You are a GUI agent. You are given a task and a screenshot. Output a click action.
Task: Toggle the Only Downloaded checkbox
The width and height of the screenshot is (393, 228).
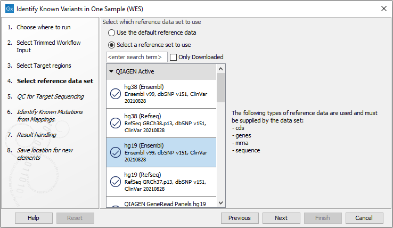pos(173,57)
